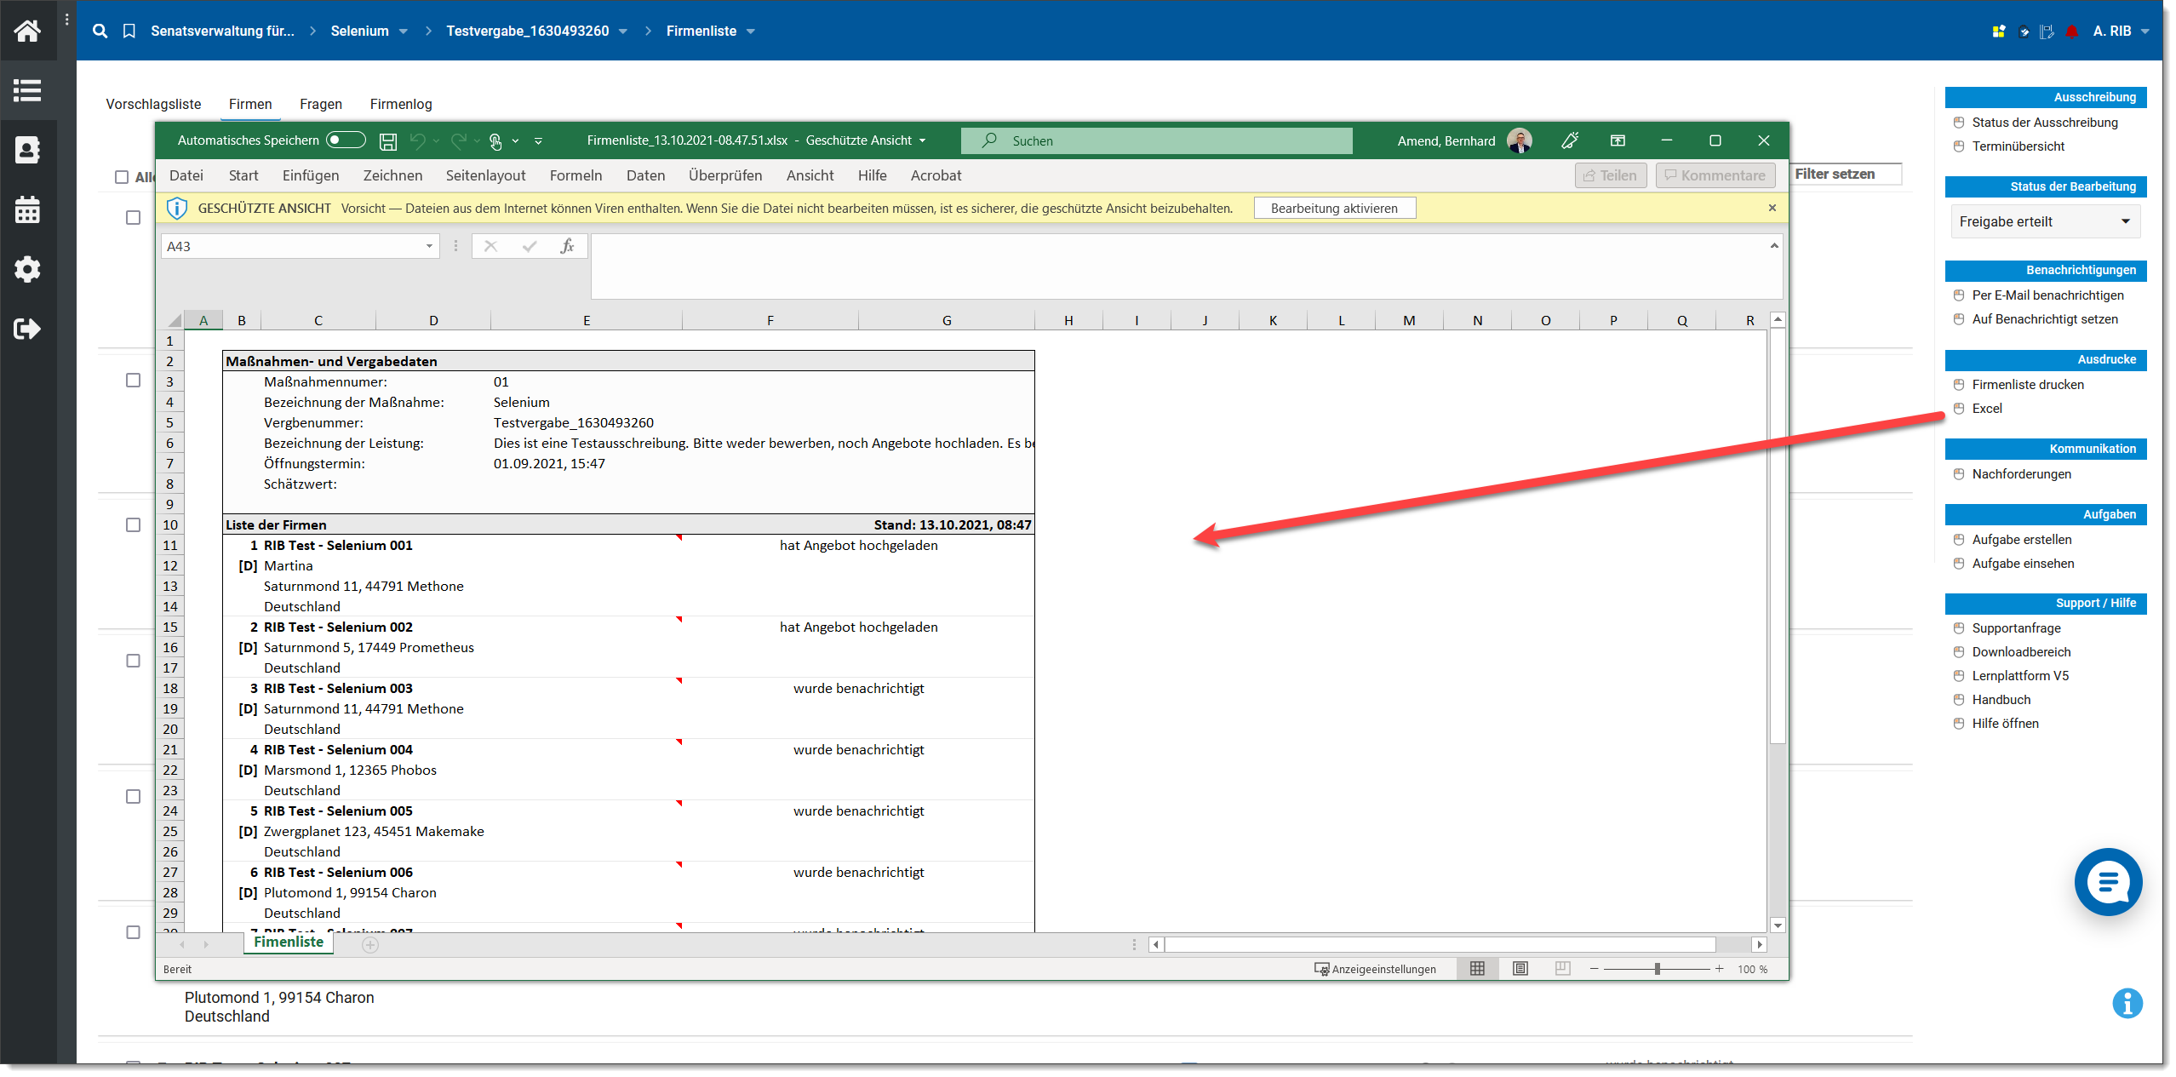Expand the Selenium breadcrumb dropdown
Screen dimensions: 2176x1077
coord(404,32)
